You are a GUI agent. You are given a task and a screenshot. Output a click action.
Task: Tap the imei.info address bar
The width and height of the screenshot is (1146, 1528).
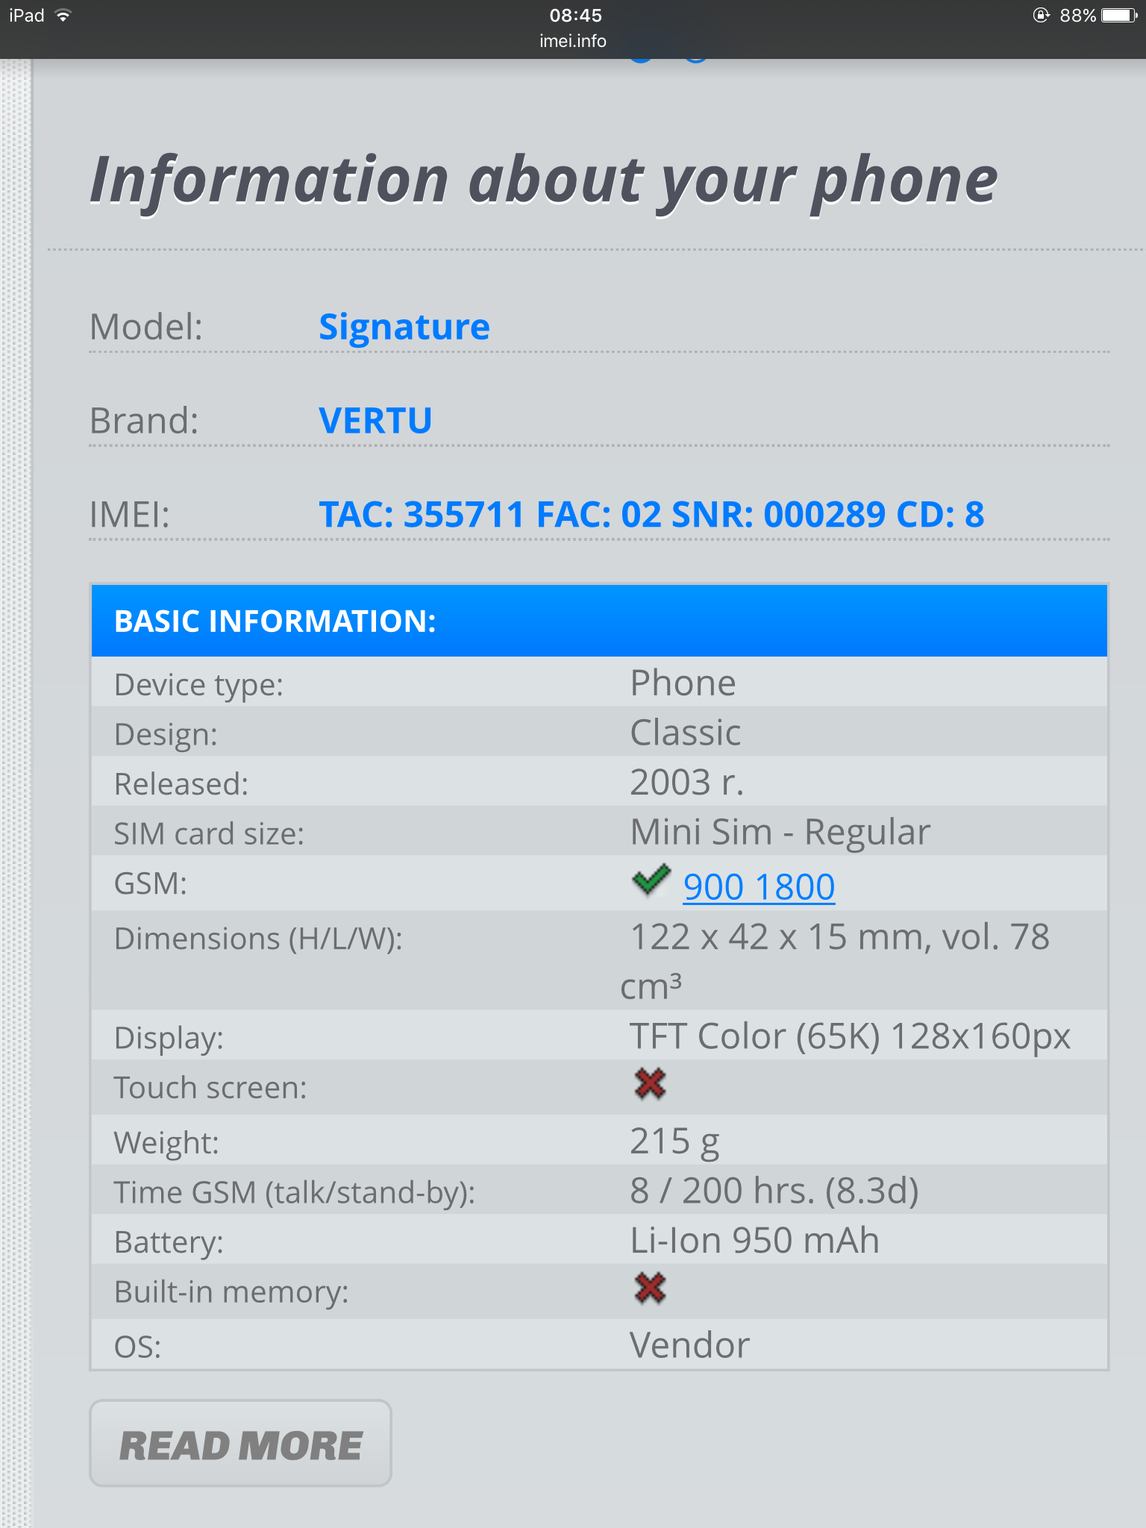573,41
